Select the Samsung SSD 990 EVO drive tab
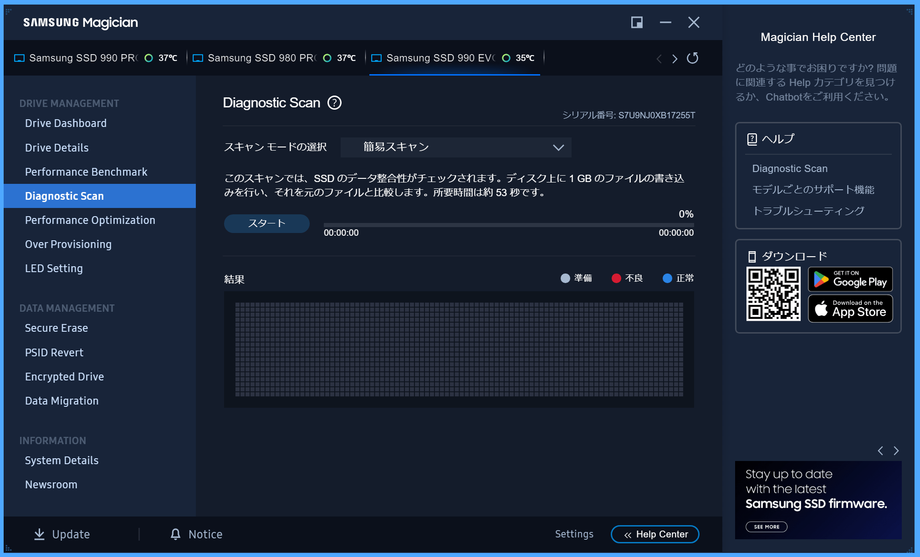920x557 pixels. [455, 58]
